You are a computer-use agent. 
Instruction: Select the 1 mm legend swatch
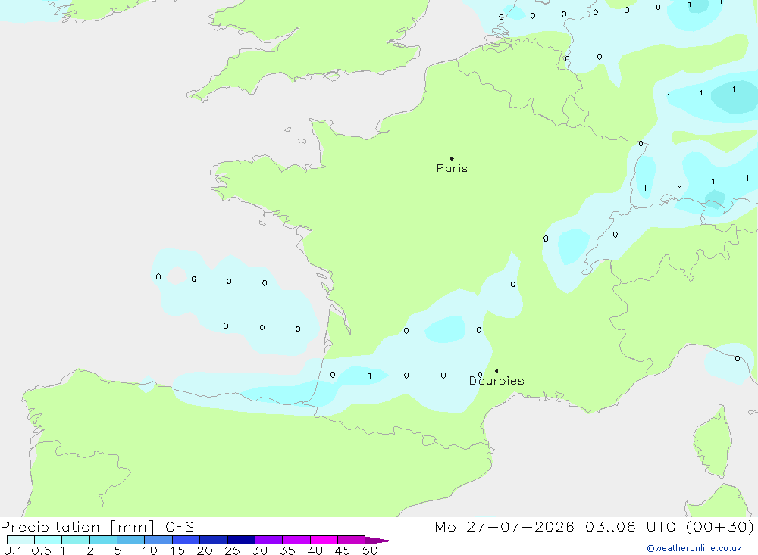(x=76, y=540)
